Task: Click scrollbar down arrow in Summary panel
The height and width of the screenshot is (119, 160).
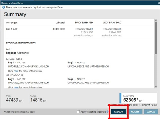Action: click(156, 87)
